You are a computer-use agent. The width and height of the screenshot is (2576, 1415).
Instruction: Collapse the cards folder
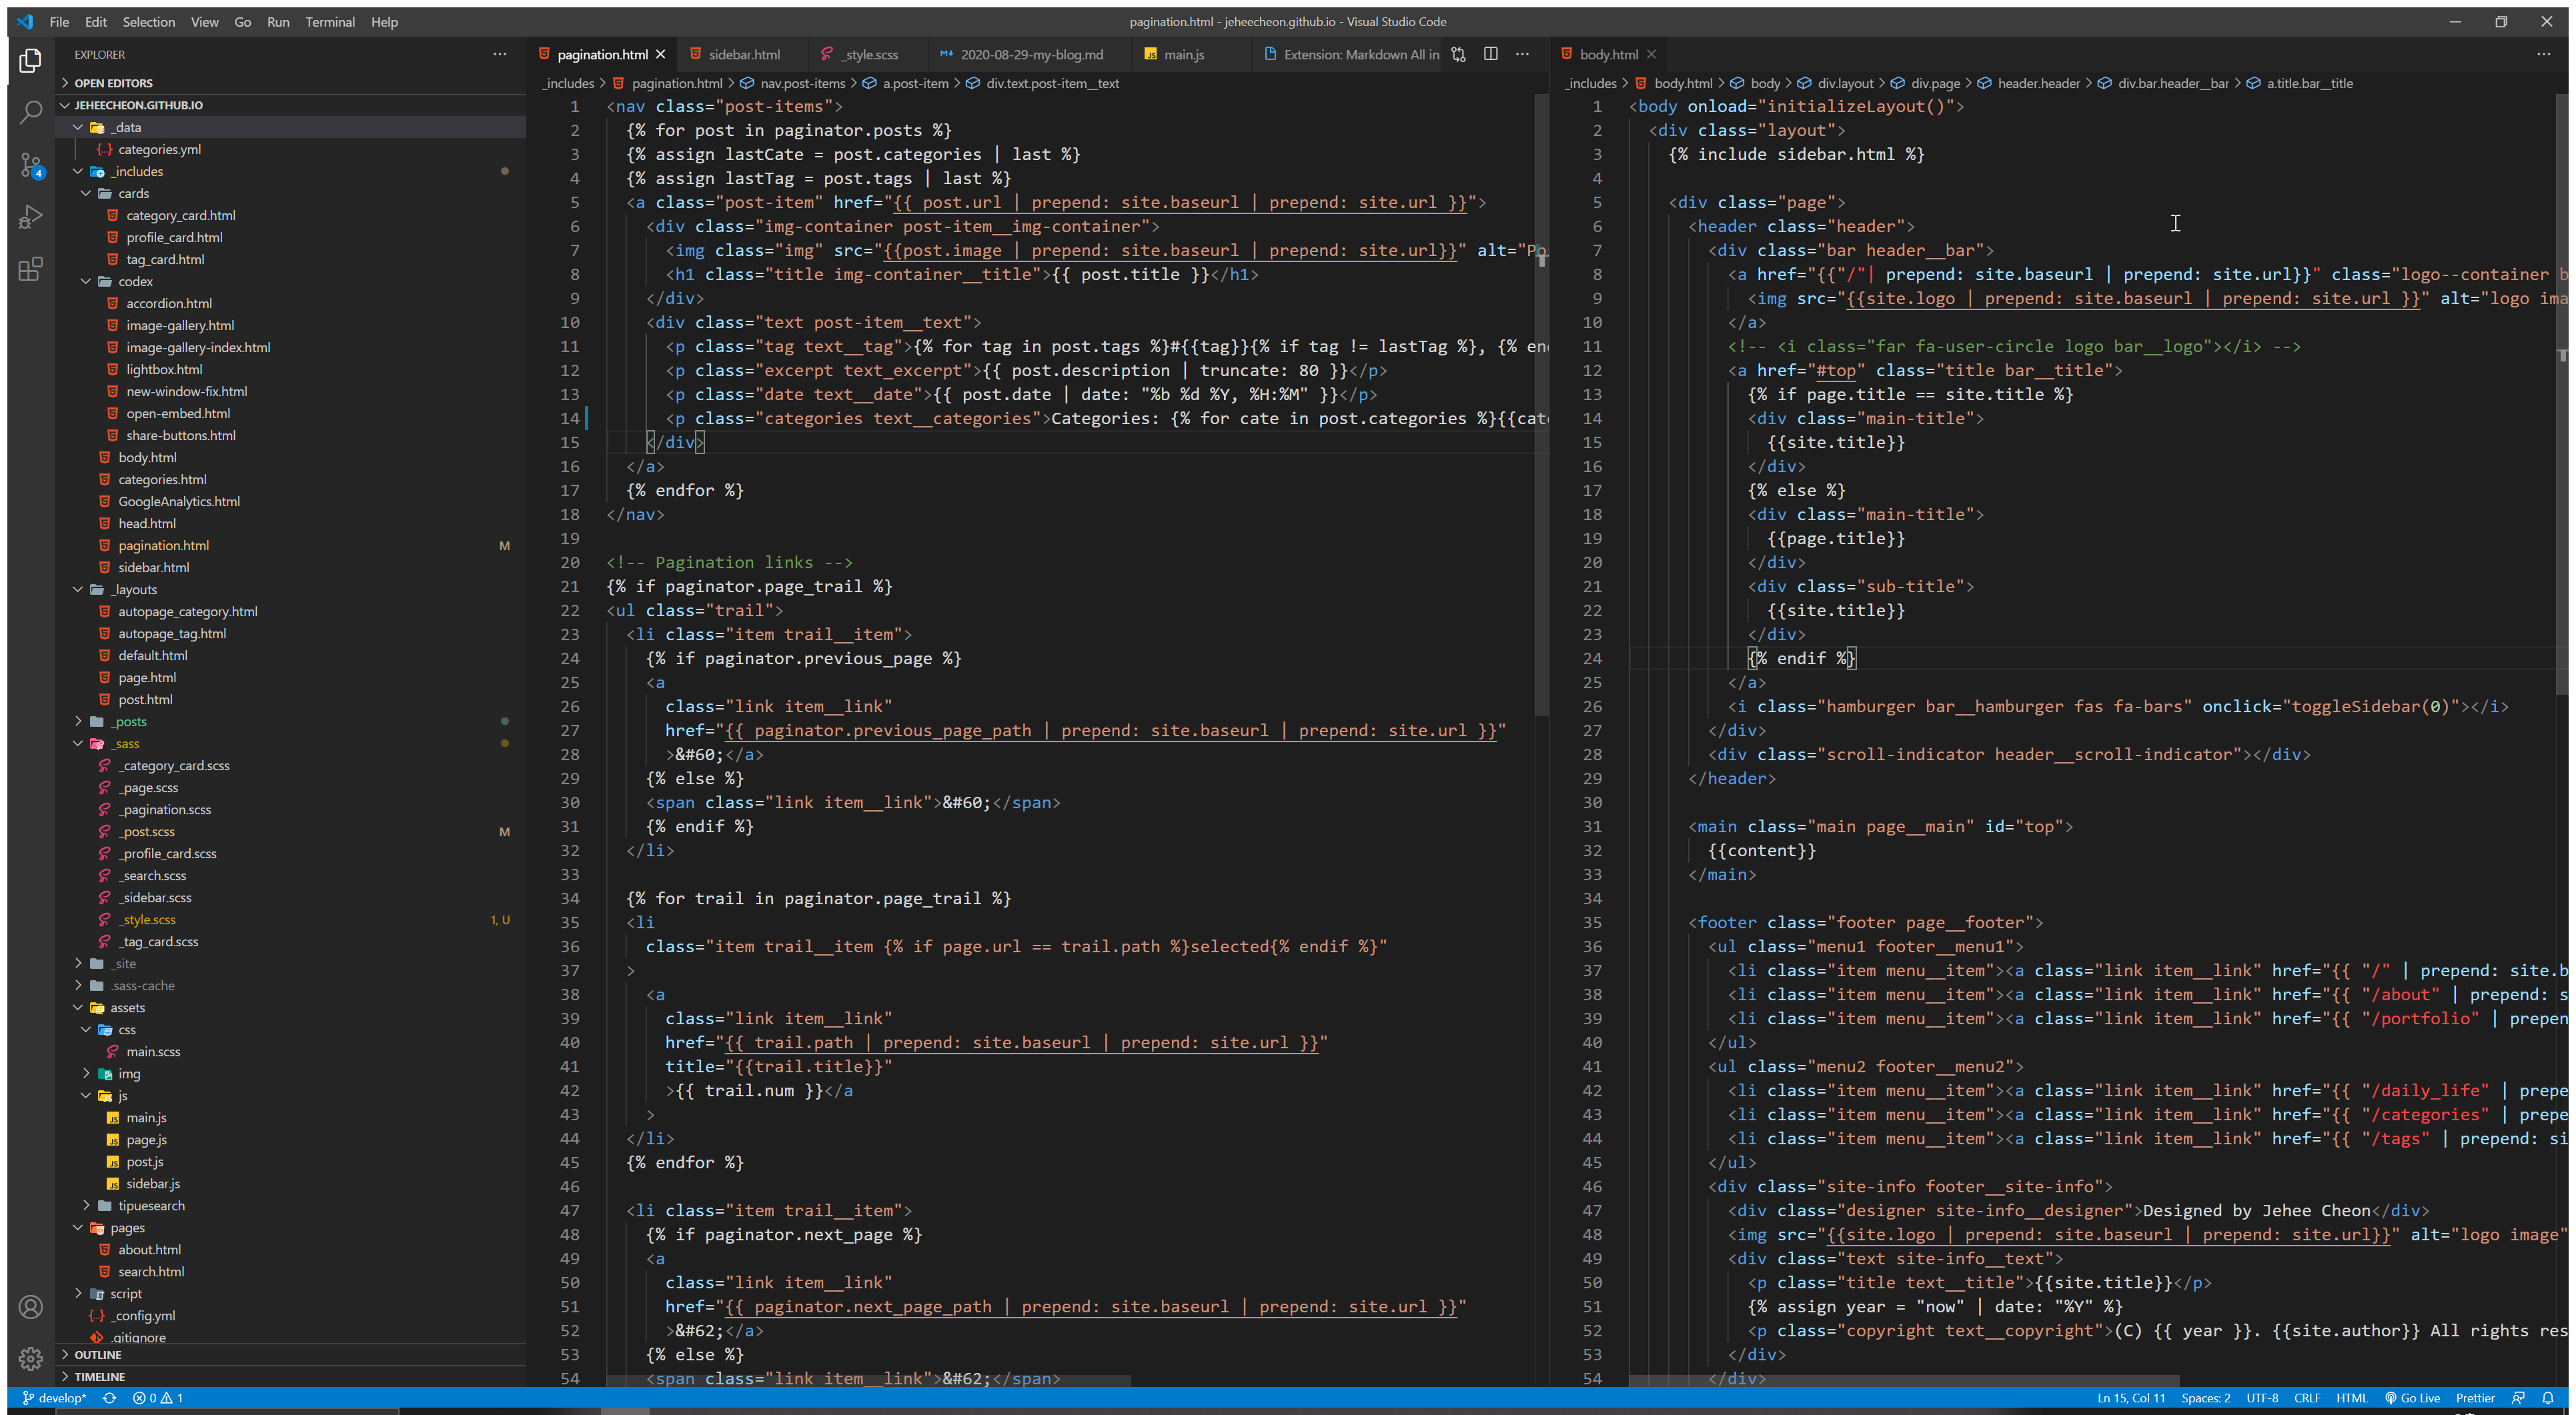pos(86,193)
